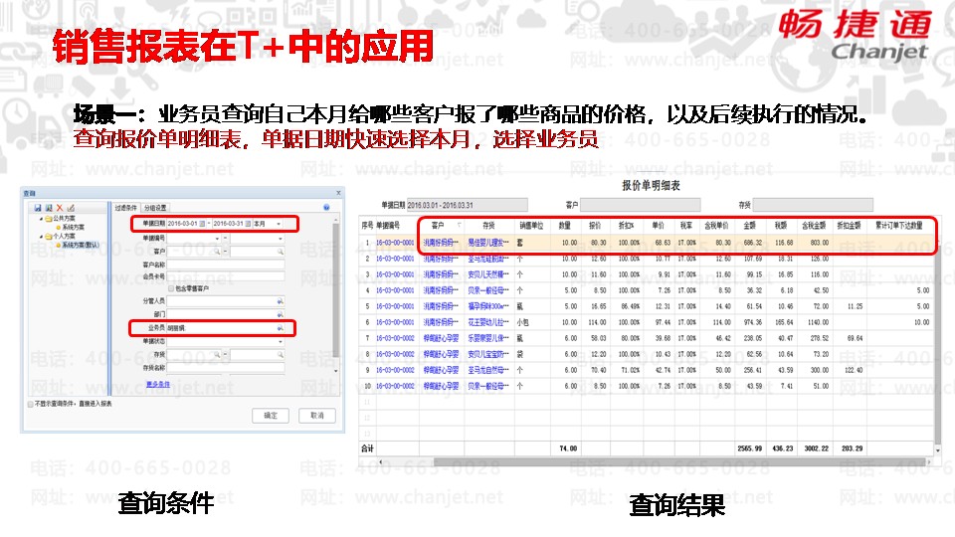
Task: Close the 查询 dialog
Action: (338, 193)
